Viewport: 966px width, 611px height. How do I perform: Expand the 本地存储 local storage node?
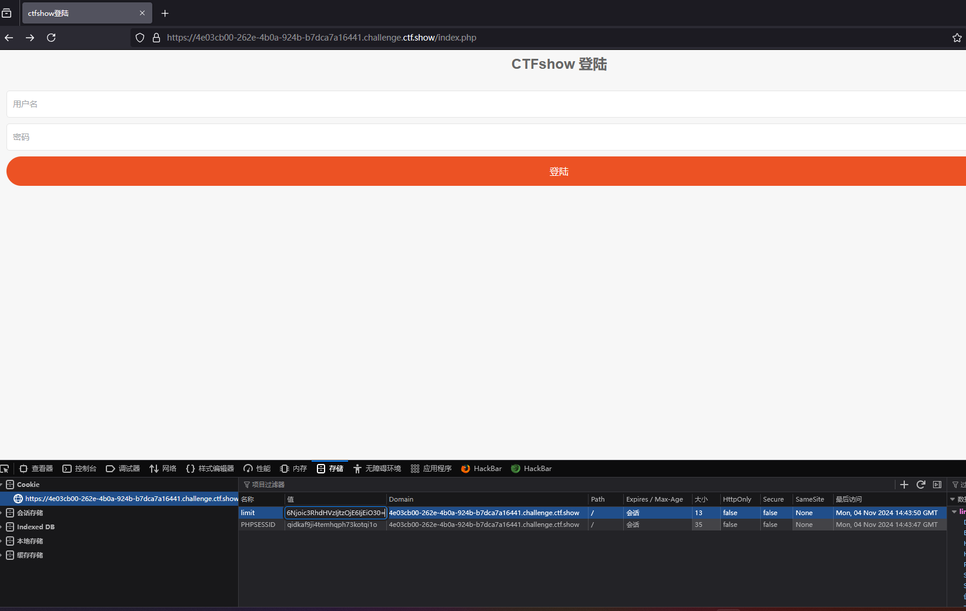[x=2, y=541]
